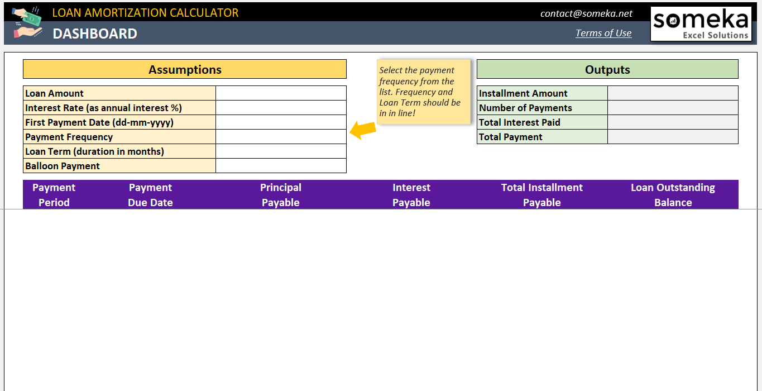Image resolution: width=762 pixels, height=391 pixels.
Task: Click the 'Loan Amount' label
Action: click(54, 93)
